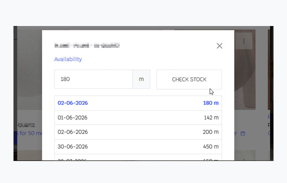
Task: Select the 02-06-2026 row with 200 m
Action: pyautogui.click(x=138, y=132)
